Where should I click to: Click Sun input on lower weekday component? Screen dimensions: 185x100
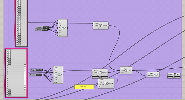pos(56,75)
